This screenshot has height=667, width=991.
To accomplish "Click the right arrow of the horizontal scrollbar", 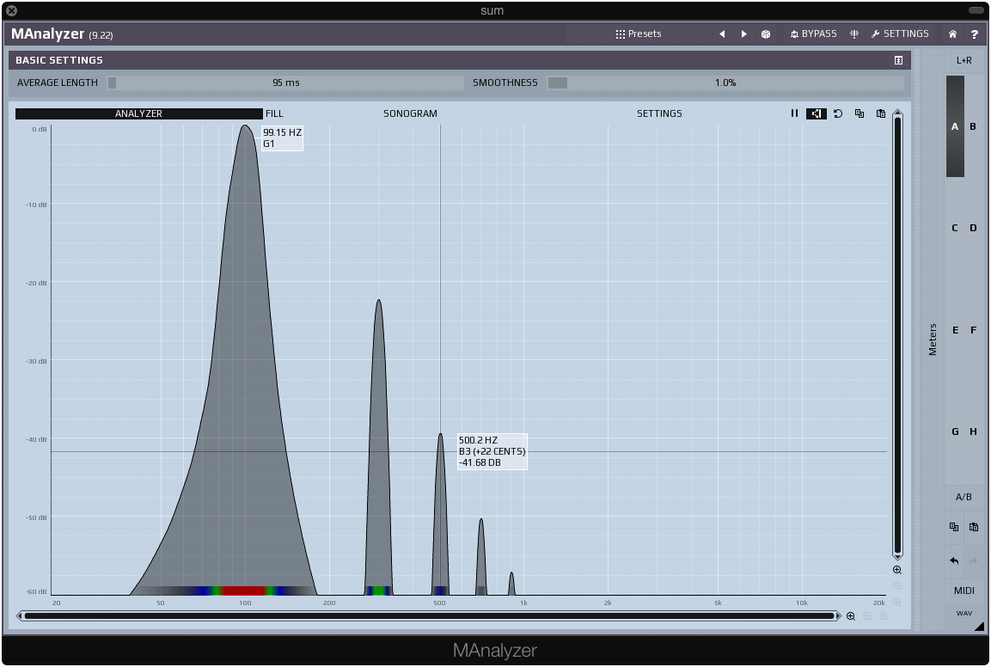I will pos(839,615).
